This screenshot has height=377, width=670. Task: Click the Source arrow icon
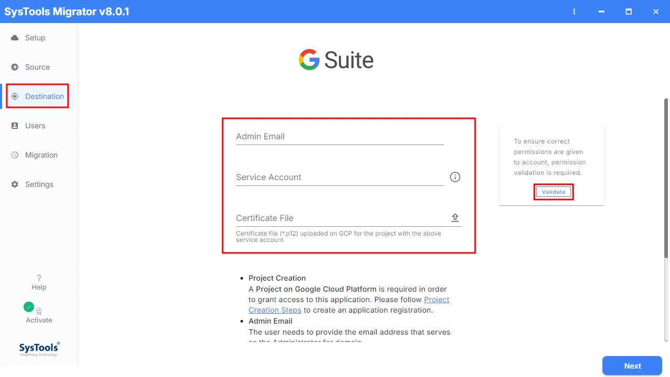pyautogui.click(x=15, y=67)
